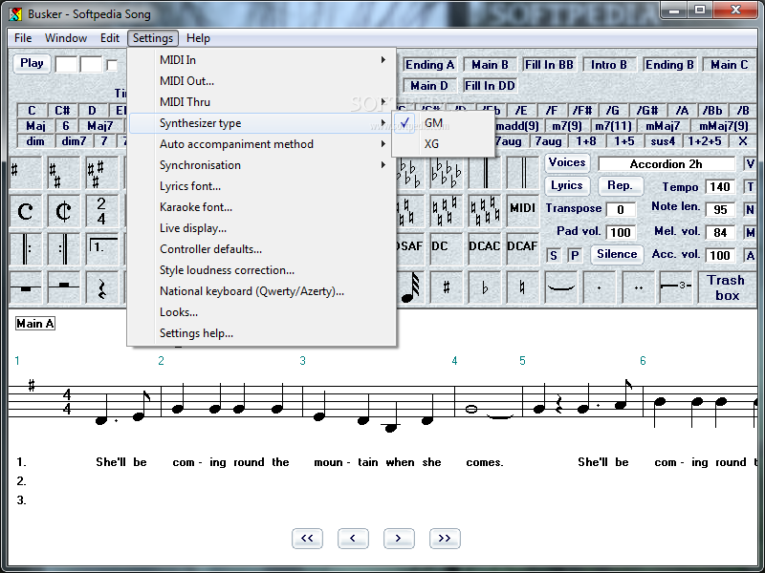This screenshot has width=765, height=573.
Task: Select the triplet bracket symbol
Action: 676,286
